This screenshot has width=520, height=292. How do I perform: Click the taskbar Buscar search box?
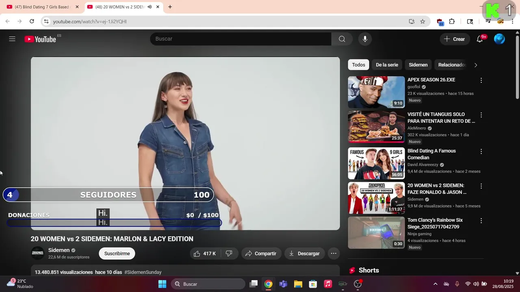pos(208,284)
